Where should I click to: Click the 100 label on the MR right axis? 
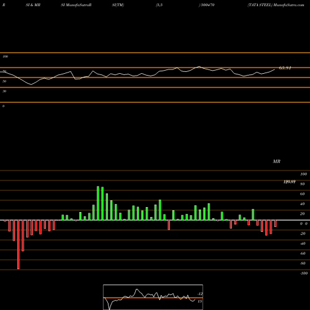click(x=303, y=174)
